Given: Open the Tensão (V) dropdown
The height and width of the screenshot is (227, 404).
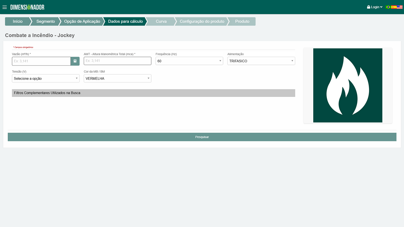Looking at the screenshot, I should tap(46, 78).
